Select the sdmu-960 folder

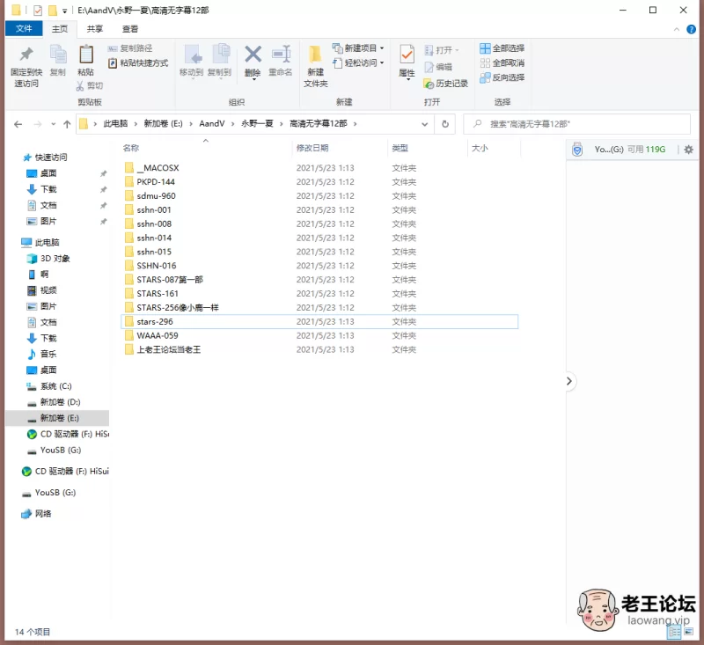150,195
